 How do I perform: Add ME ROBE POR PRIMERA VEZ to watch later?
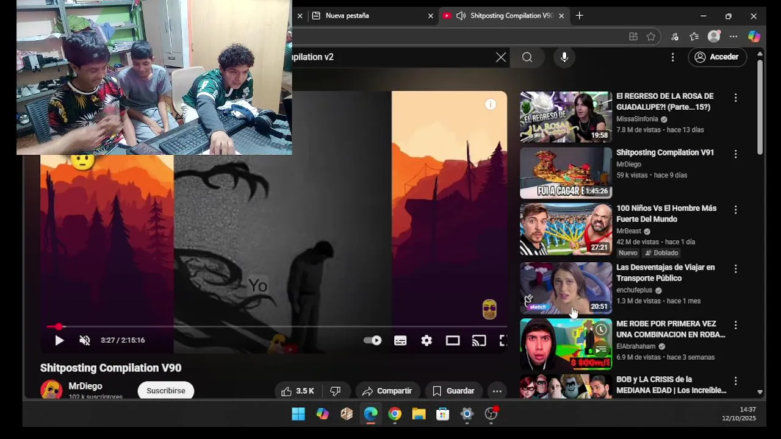601,330
